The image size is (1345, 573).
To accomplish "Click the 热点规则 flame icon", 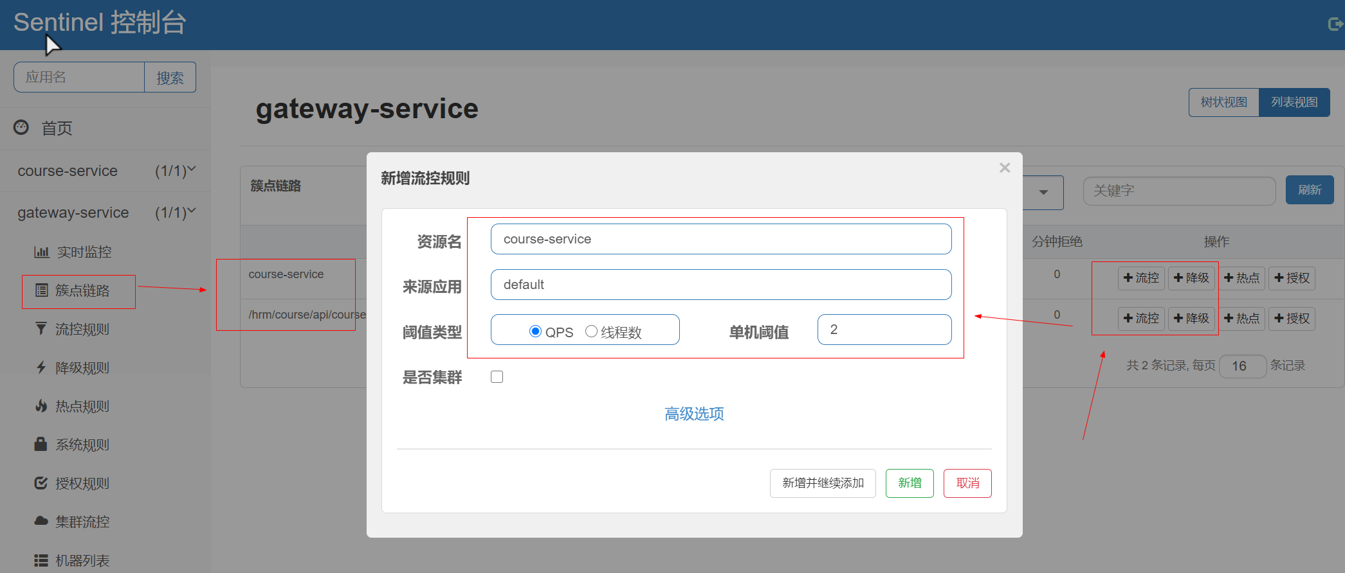I will [41, 406].
